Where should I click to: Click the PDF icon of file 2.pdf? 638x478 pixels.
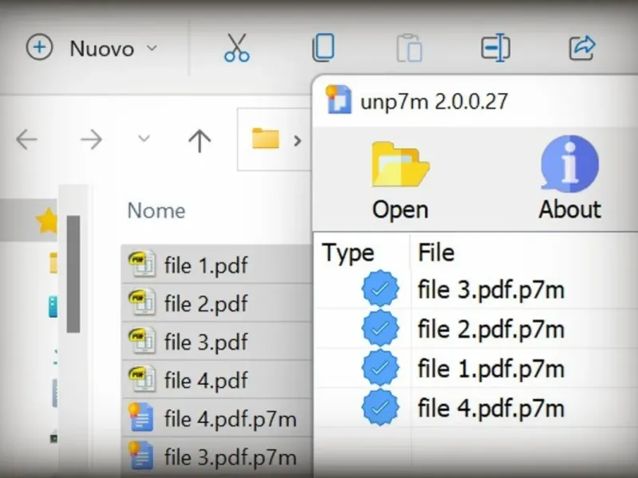(141, 302)
